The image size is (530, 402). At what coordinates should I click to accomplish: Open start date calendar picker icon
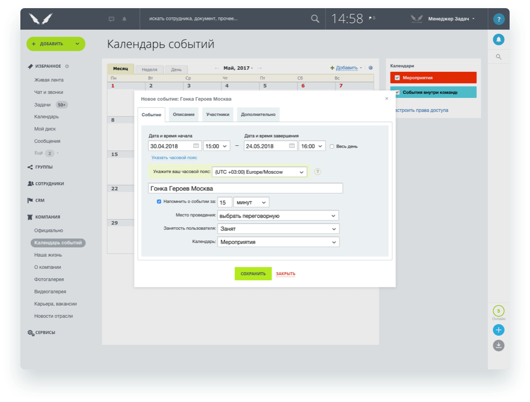pos(196,146)
